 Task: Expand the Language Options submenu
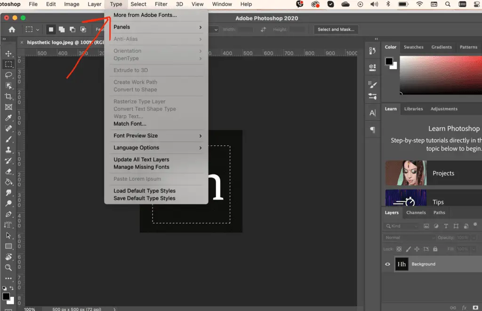coord(156,148)
